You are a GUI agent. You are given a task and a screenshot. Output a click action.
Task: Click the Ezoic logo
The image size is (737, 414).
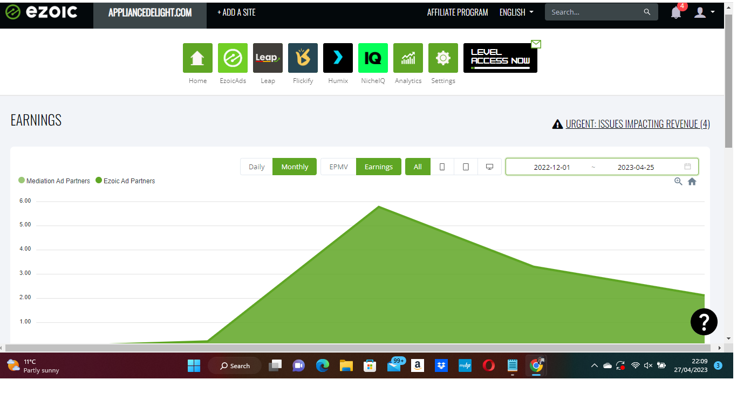pos(41,12)
